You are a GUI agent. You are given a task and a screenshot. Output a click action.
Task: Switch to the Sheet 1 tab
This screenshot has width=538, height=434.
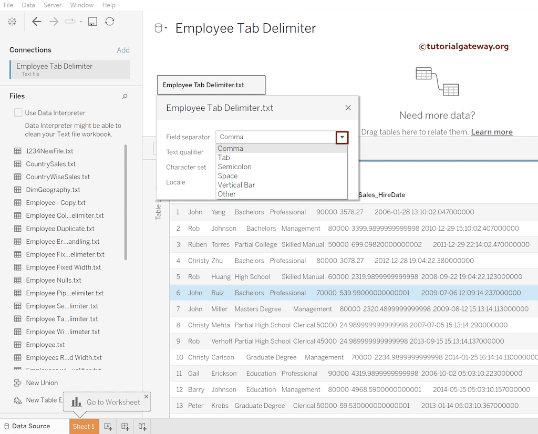click(84, 427)
